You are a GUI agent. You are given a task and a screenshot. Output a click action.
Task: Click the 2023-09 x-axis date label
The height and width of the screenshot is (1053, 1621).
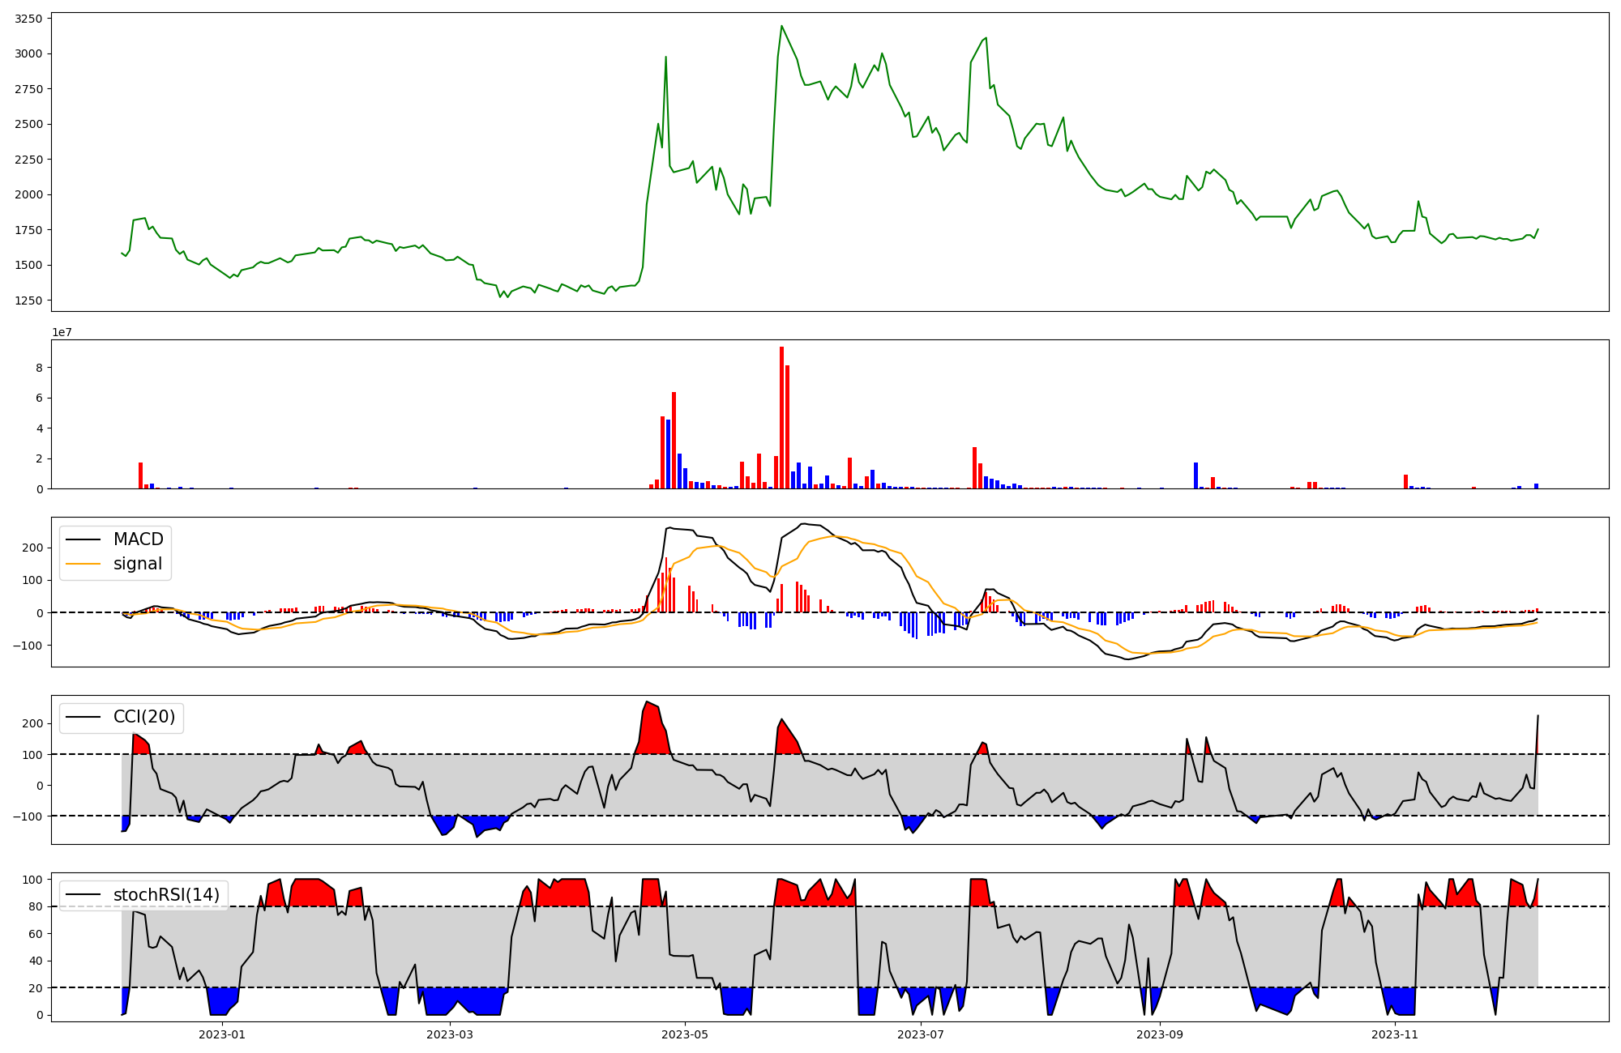1160,1034
